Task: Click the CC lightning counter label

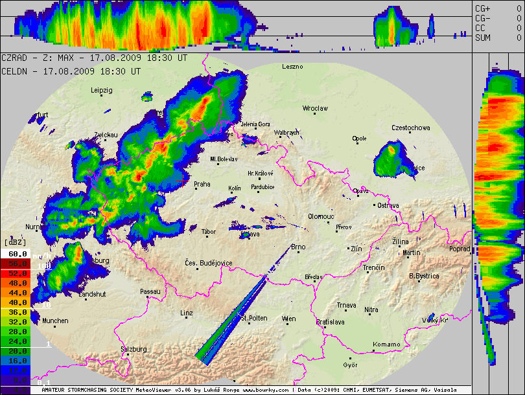Action: click(x=480, y=28)
